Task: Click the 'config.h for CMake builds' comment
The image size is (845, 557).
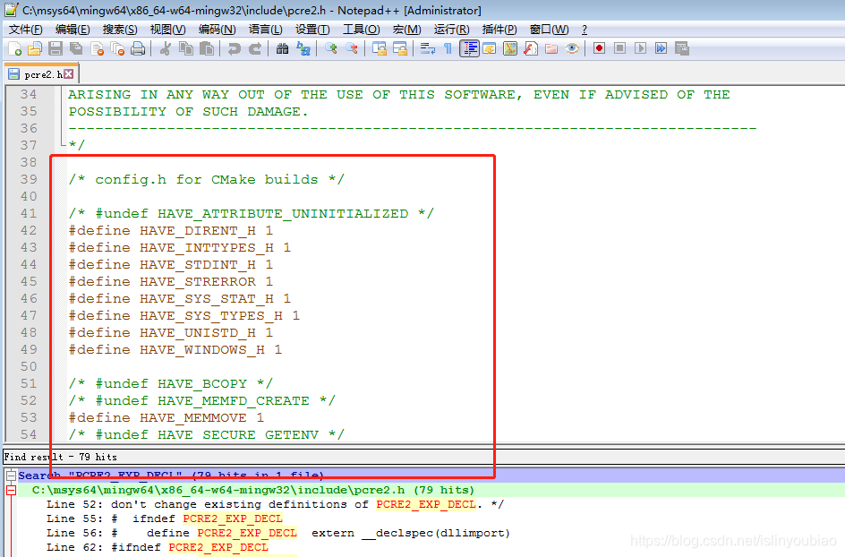Action: pos(207,180)
